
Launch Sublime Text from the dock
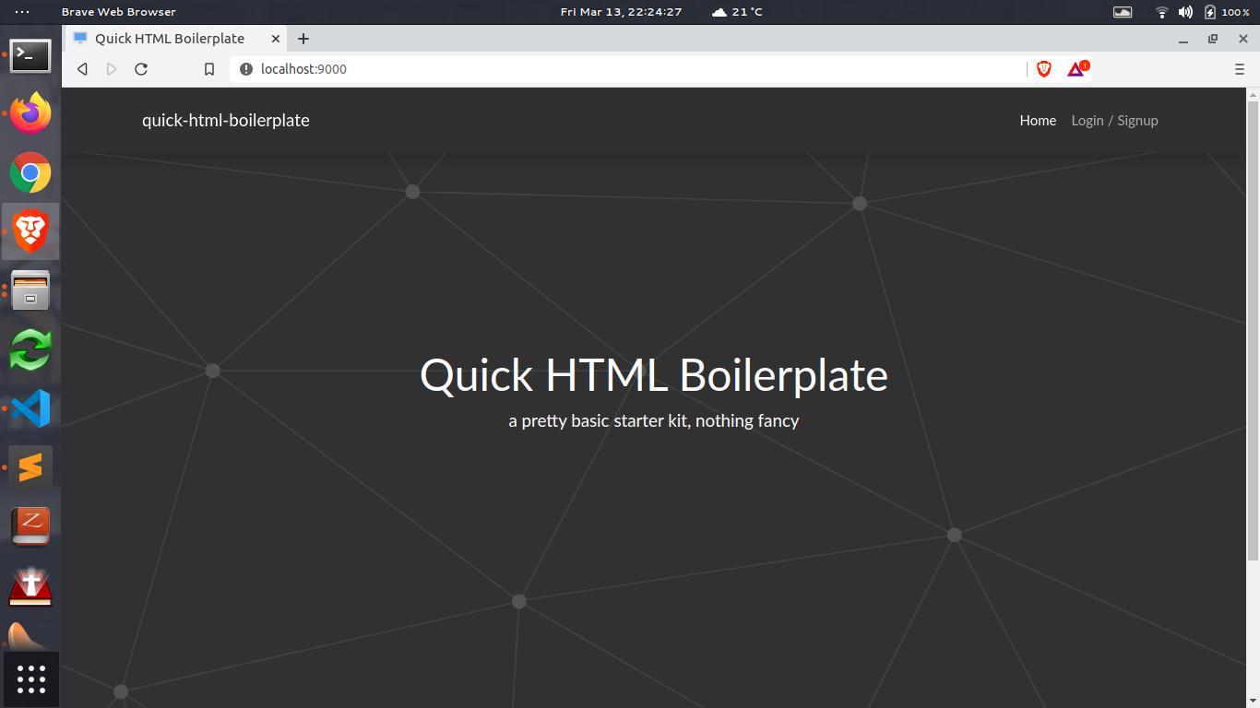pyautogui.click(x=30, y=467)
